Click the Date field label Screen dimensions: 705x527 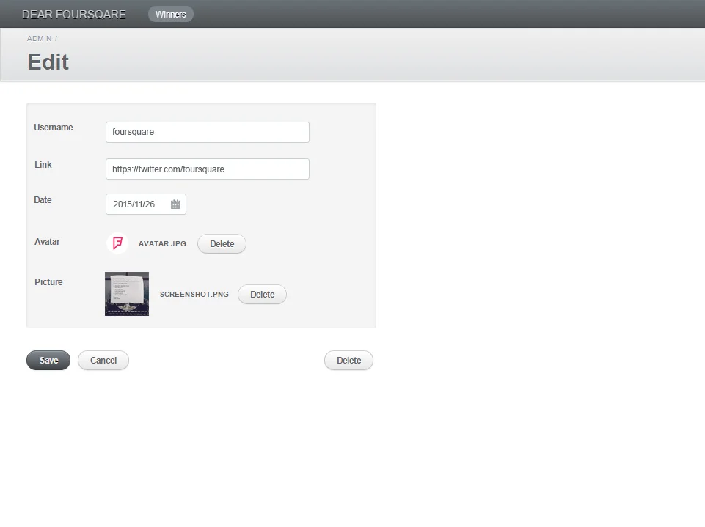click(43, 200)
